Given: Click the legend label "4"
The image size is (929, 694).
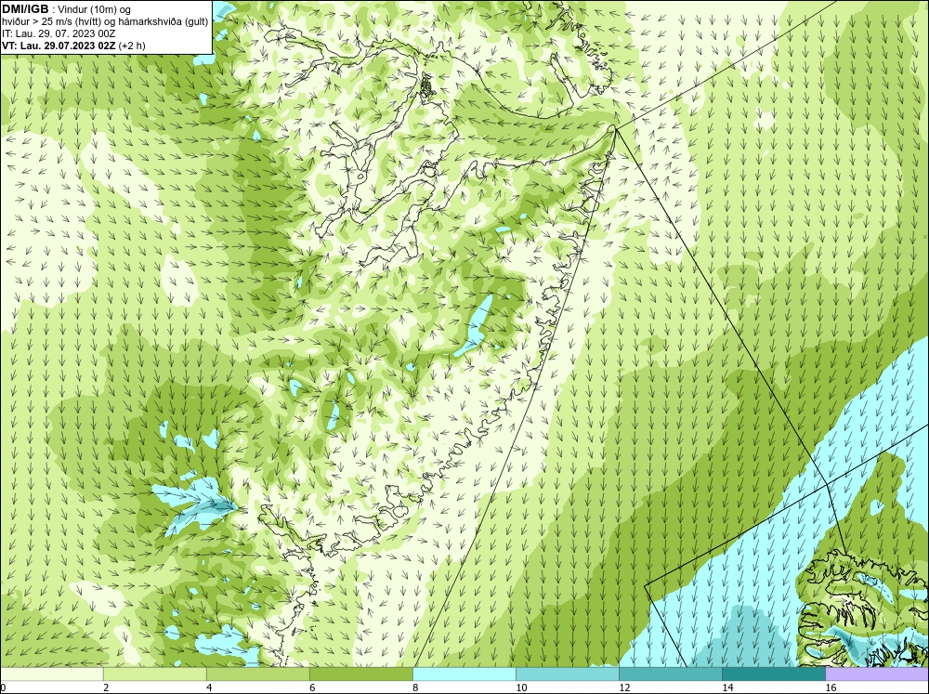Looking at the screenshot, I should click(209, 687).
